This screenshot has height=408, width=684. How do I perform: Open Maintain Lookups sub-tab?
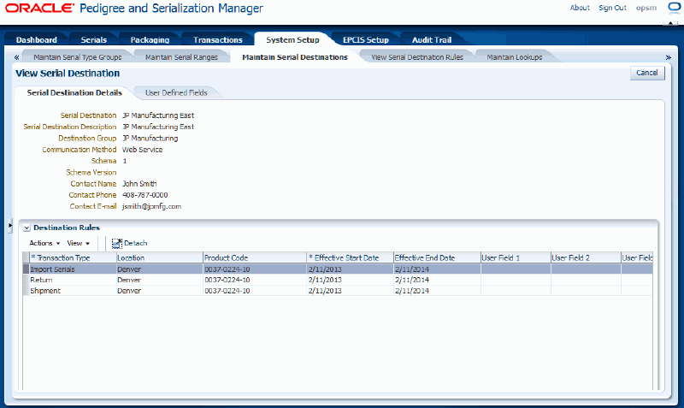pos(515,57)
